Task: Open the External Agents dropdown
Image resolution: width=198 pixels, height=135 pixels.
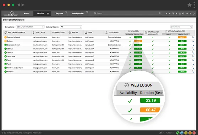Action: (71, 27)
